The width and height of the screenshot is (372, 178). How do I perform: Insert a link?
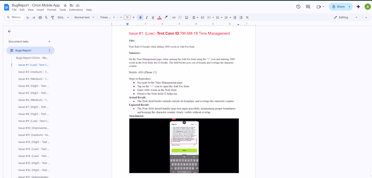coord(174,17)
